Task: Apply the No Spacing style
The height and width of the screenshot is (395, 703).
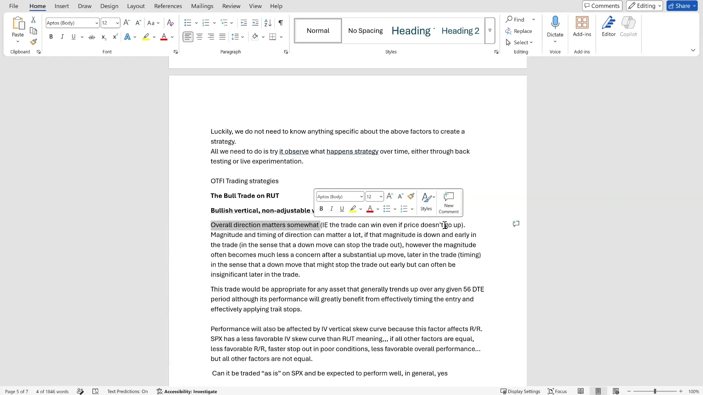Action: tap(365, 31)
